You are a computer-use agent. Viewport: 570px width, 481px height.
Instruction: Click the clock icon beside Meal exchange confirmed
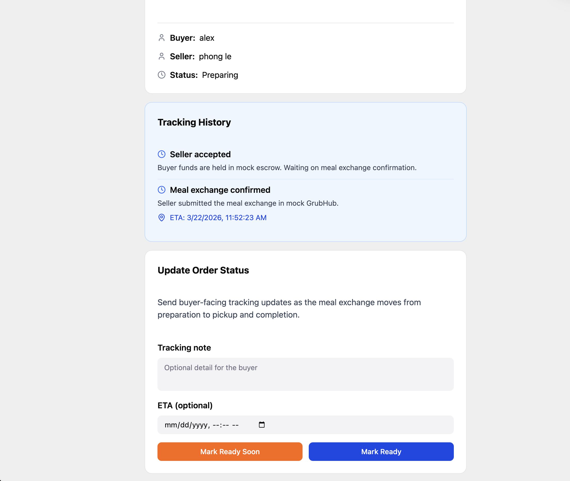[161, 190]
